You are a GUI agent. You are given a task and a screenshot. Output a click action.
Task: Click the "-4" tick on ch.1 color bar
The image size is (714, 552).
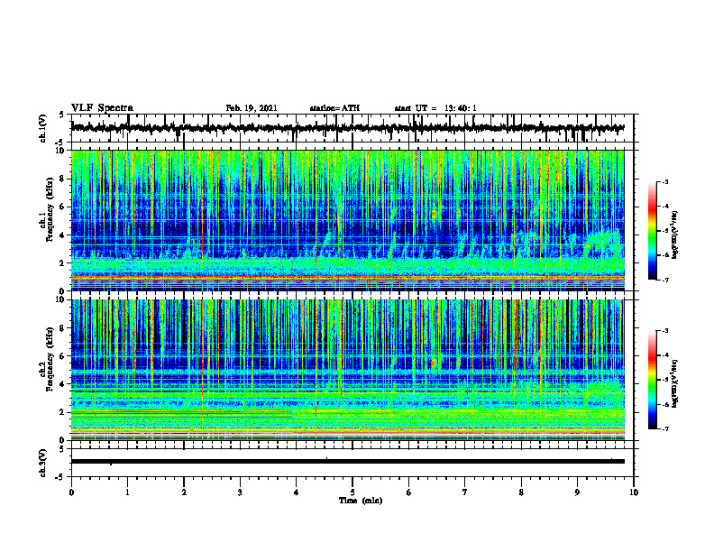pyautogui.click(x=665, y=207)
